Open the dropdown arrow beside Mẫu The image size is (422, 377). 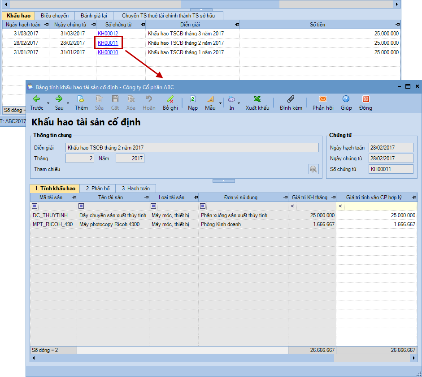(220, 103)
